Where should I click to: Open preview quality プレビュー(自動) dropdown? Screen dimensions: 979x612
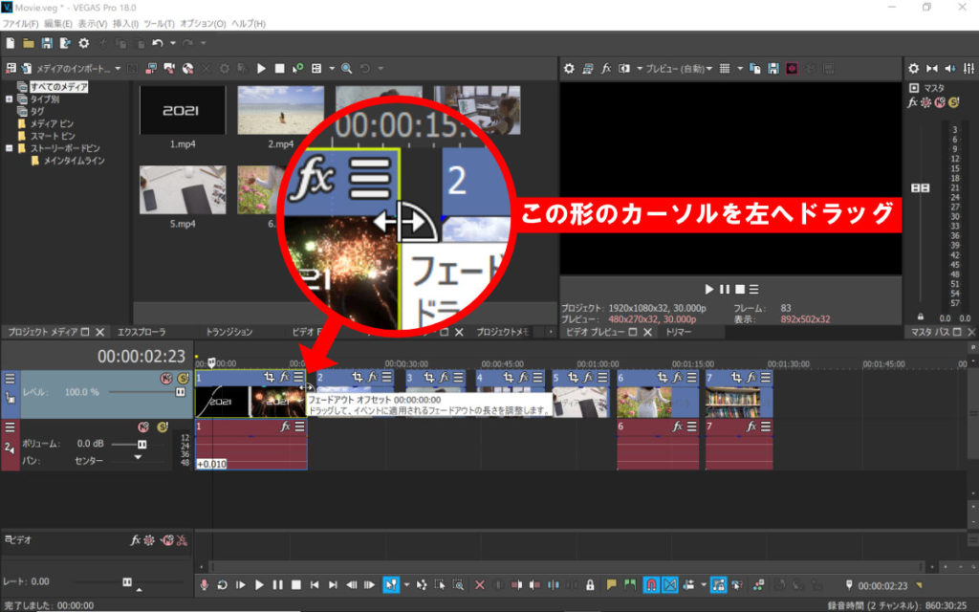[677, 69]
